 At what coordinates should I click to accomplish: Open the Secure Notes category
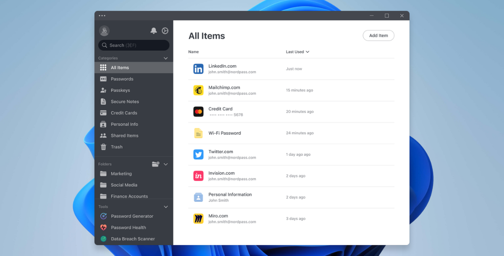125,102
